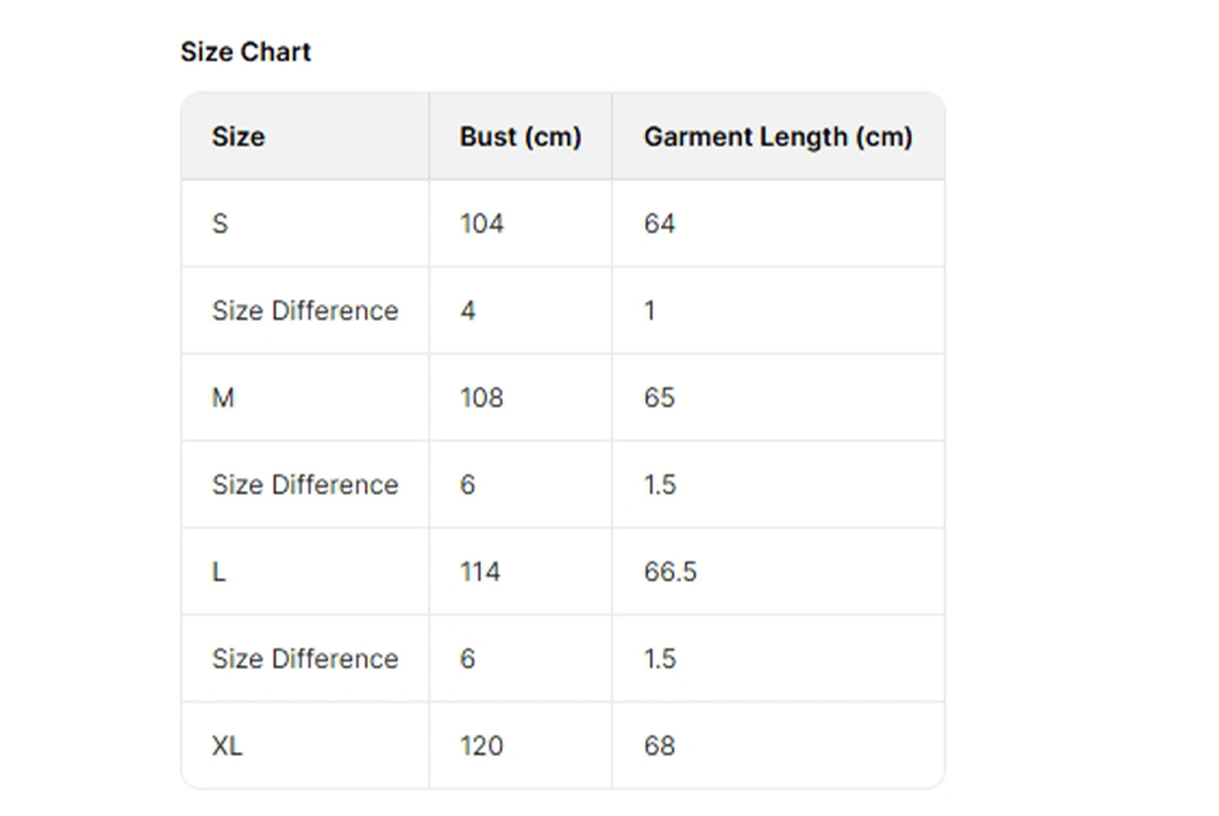This screenshot has height=816, width=1219.
Task: Click the S size row label
Action: [x=220, y=224]
